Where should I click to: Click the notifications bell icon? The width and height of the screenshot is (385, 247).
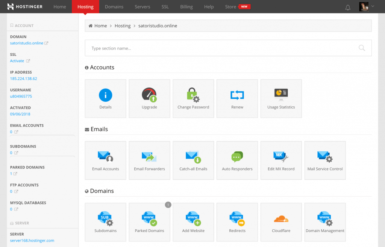point(348,7)
